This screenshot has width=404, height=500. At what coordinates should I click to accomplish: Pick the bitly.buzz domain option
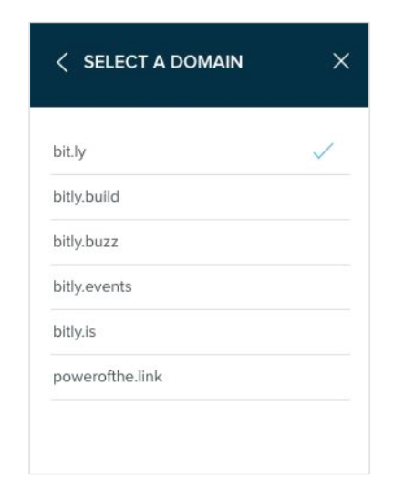click(x=200, y=242)
